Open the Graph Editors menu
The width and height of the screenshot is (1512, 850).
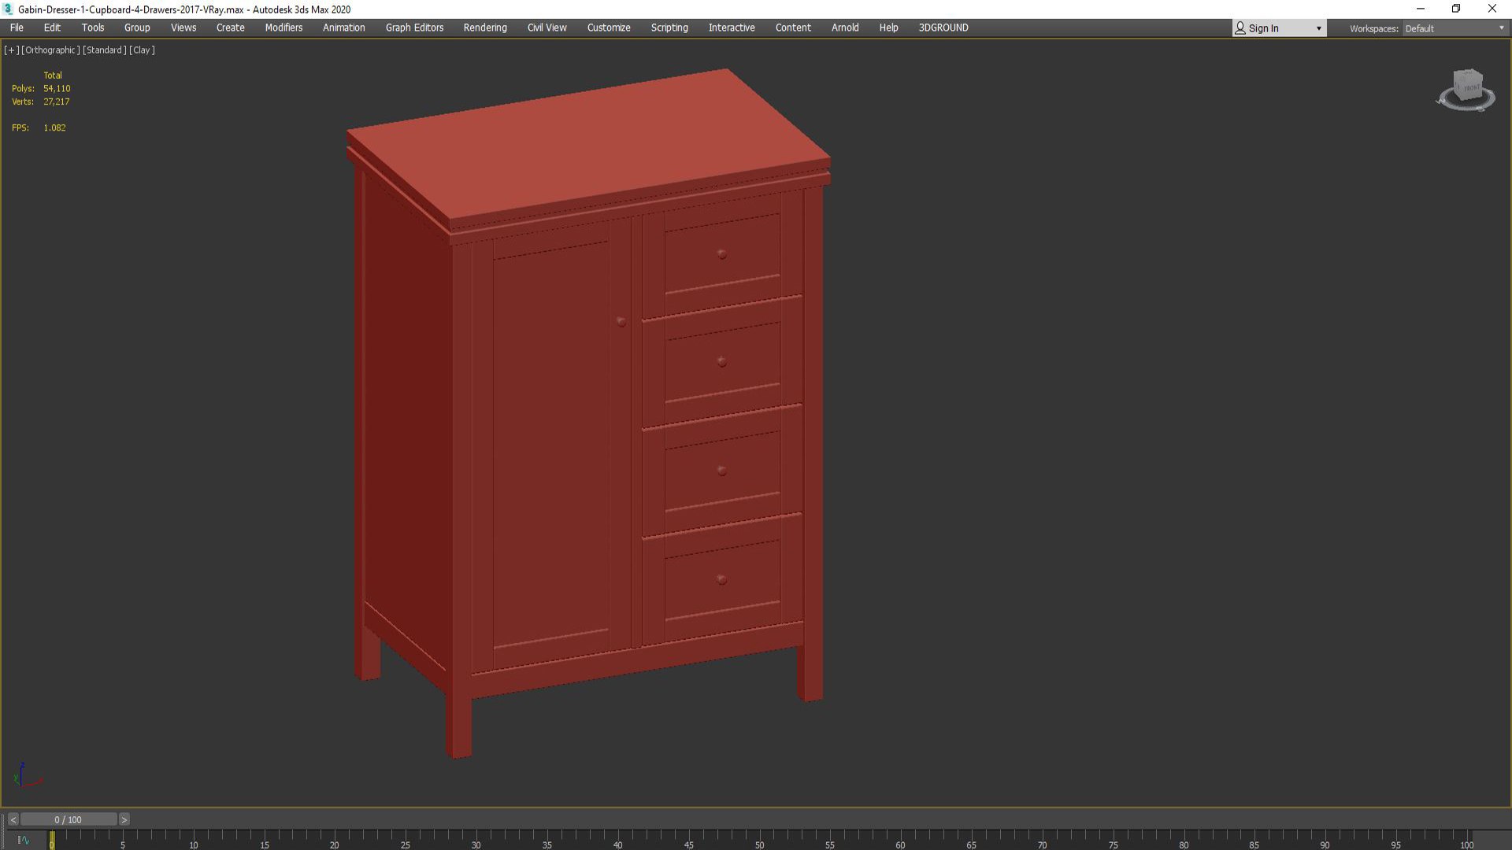(x=414, y=28)
